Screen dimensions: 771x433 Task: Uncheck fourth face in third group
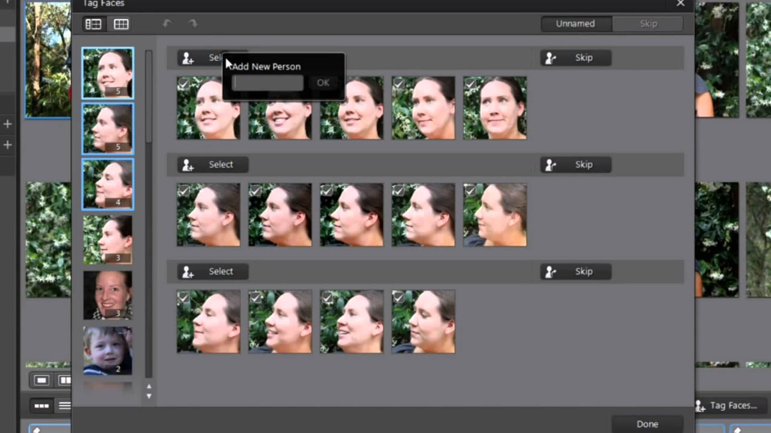click(x=398, y=298)
